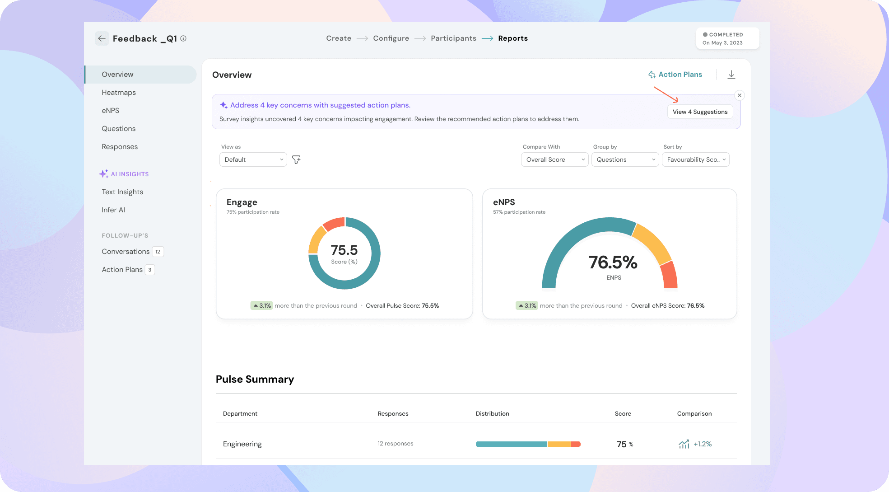This screenshot has height=492, width=889.
Task: Click 'Overall Pulse Score: 75.5%' text
Action: 402,306
